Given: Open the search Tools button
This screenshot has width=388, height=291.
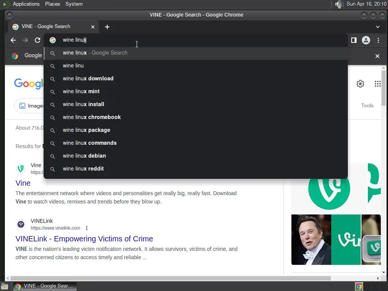Looking at the screenshot, I should coord(367,105).
